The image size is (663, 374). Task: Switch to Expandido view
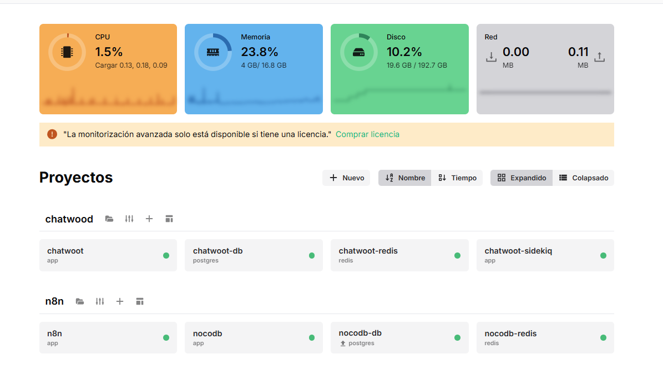(x=522, y=178)
